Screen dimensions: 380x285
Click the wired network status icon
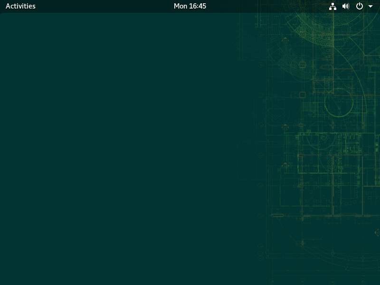click(x=332, y=6)
